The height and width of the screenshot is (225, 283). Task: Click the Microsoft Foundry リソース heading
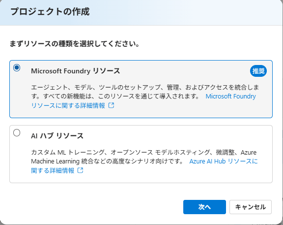(76, 71)
